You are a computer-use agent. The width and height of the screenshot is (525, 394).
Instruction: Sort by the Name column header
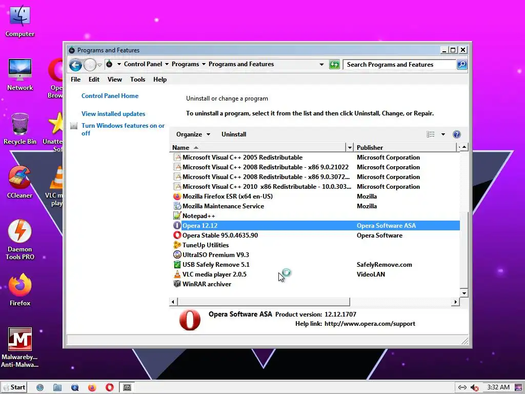257,147
